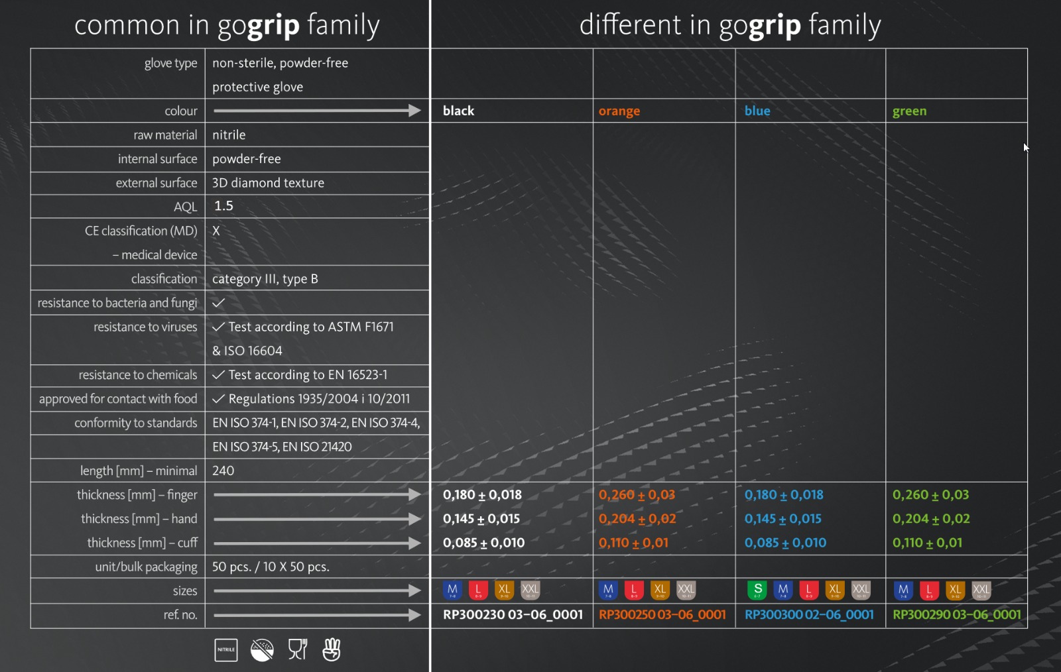Pick the XXL size badge in green column

(x=981, y=589)
